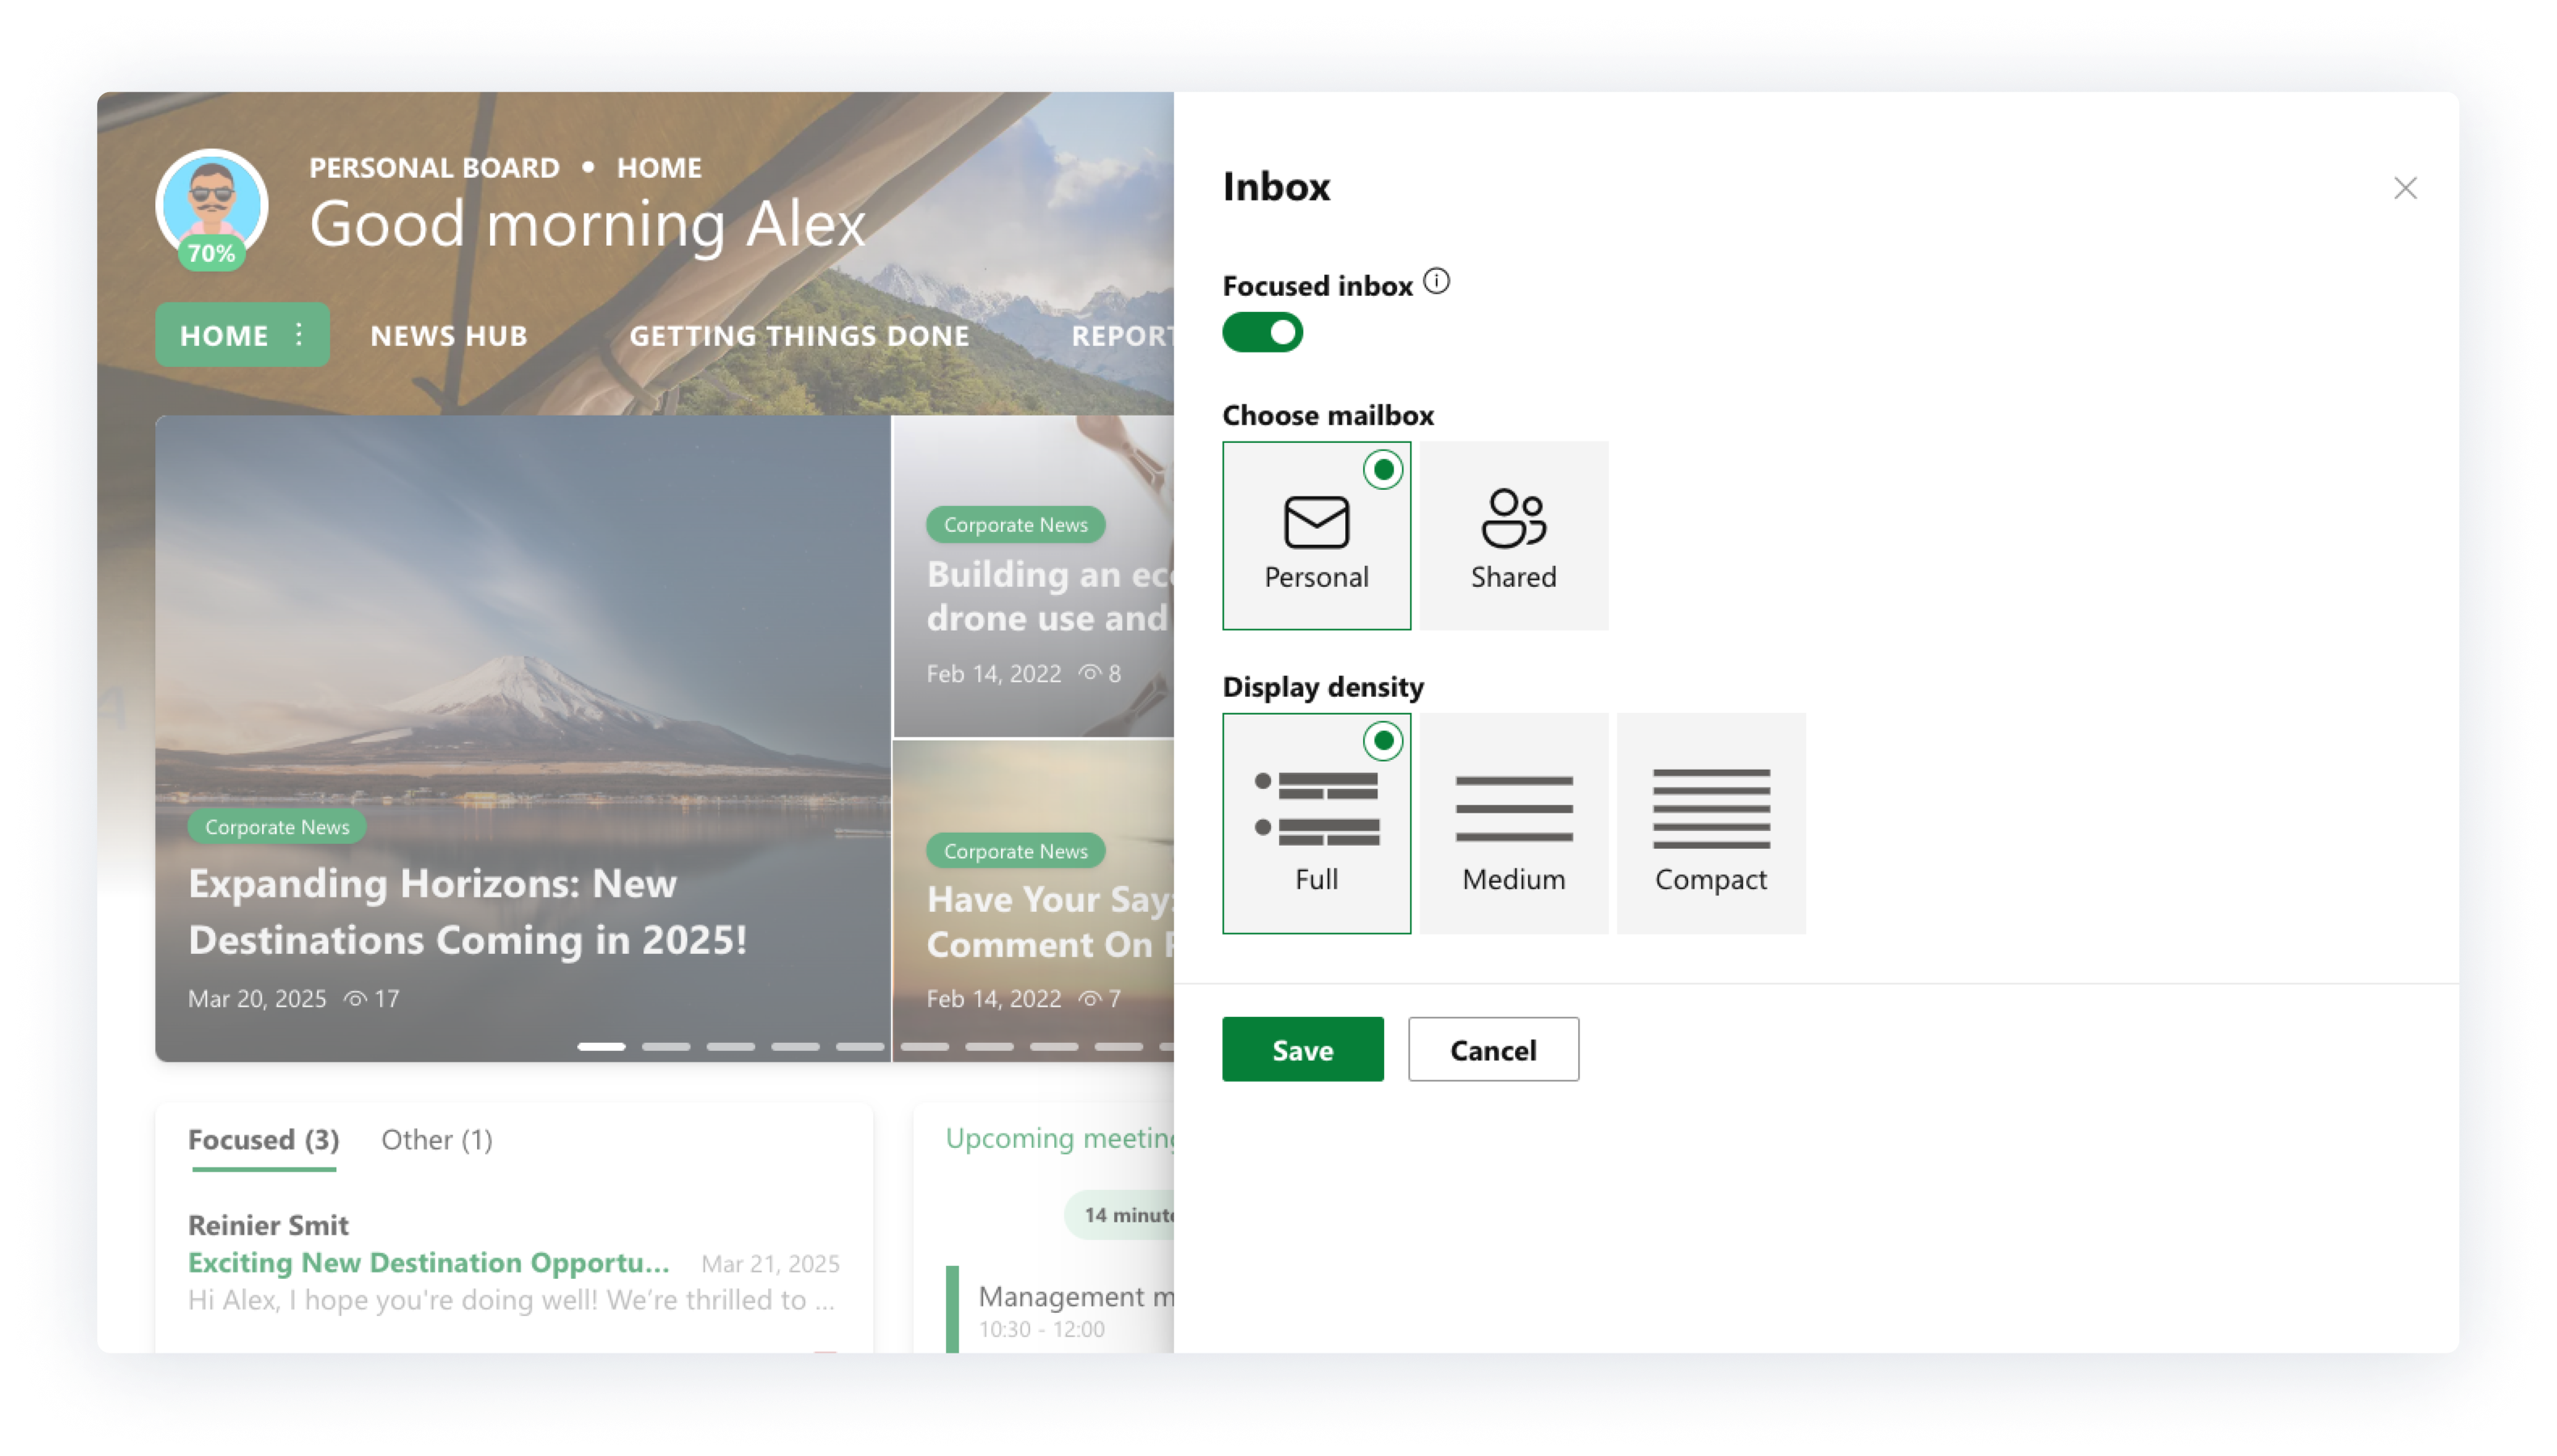Select the first carousel slide indicator

pos(601,1046)
